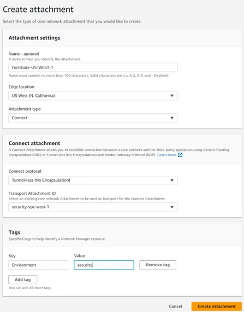
Task: Click the Transport Attachment ID dropdown arrow
Action: point(172,207)
